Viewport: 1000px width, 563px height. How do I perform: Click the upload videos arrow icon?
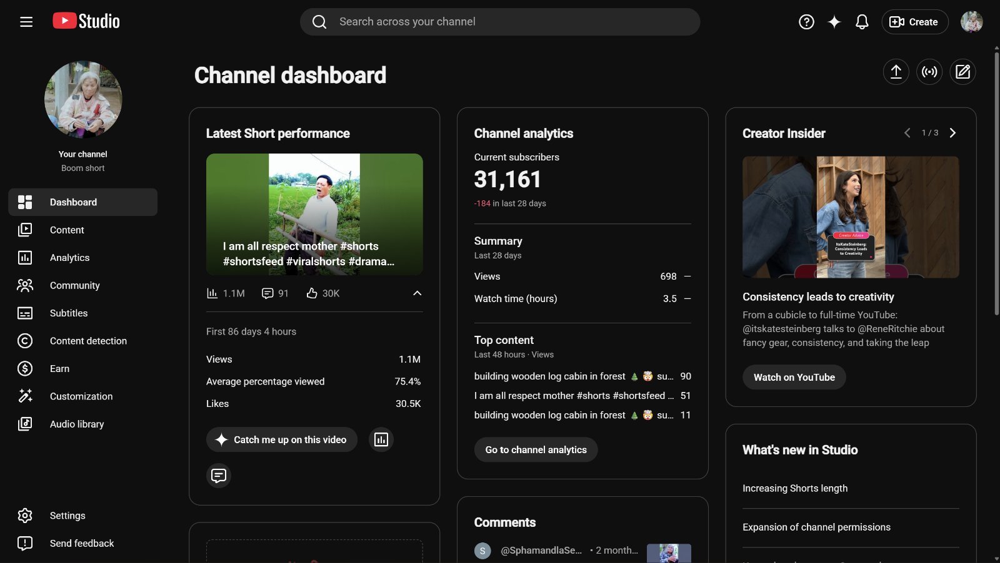(896, 72)
